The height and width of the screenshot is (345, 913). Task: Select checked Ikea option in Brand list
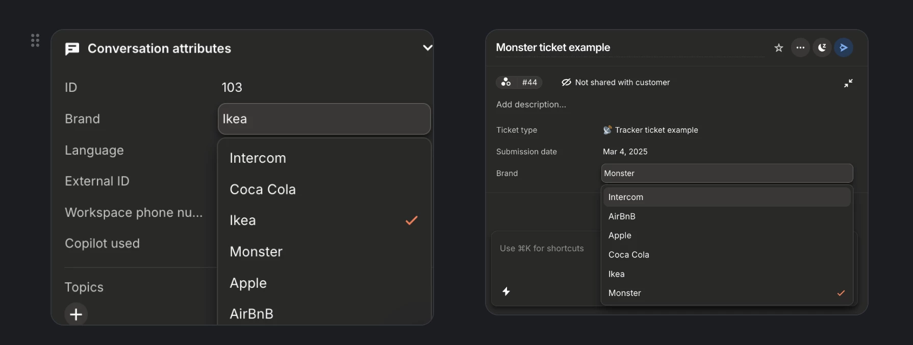pos(324,220)
